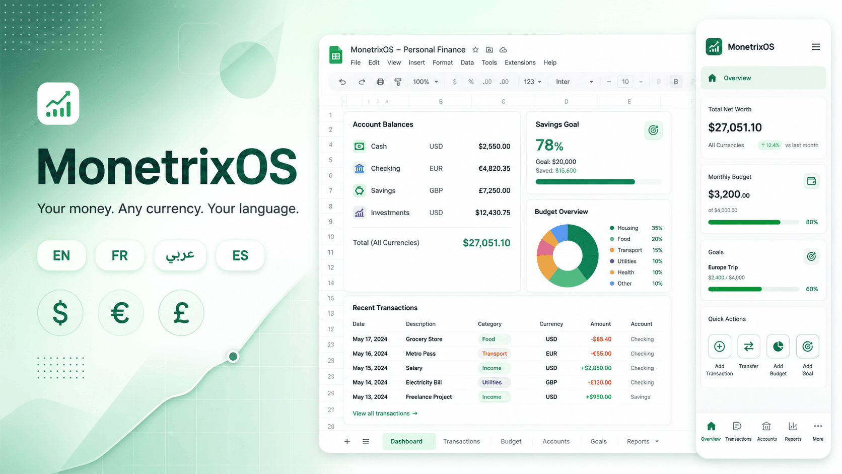This screenshot has height=474, width=842.
Task: Decrease font size with the minus button
Action: tap(609, 82)
